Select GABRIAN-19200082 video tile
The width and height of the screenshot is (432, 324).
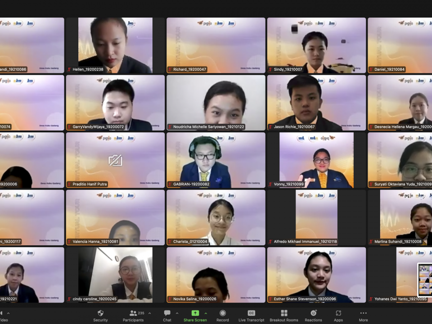click(216, 160)
